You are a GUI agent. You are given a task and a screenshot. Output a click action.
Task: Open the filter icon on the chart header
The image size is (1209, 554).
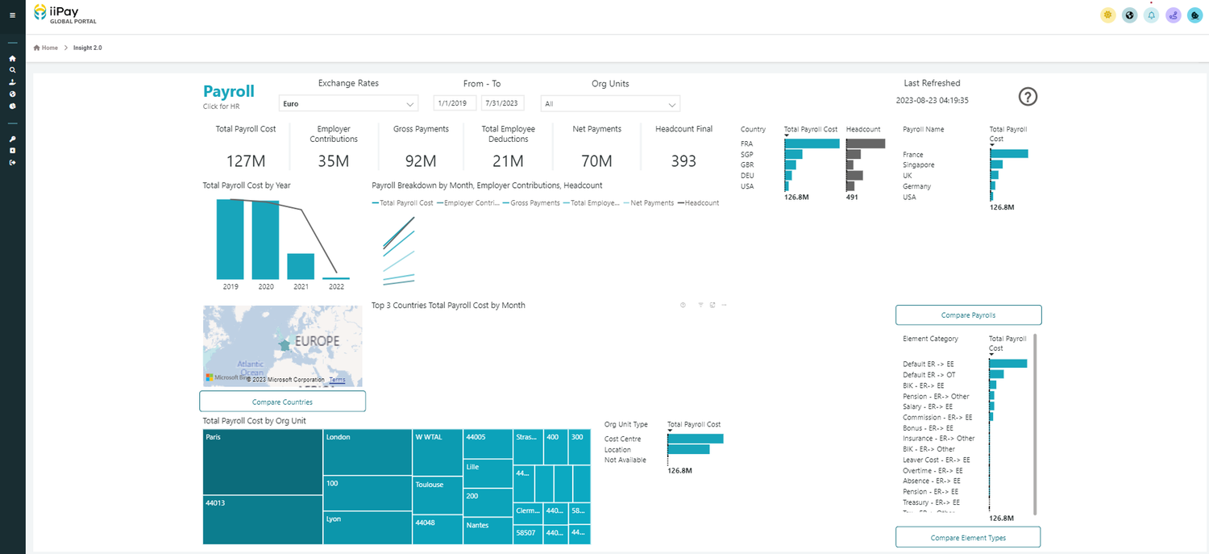[700, 305]
